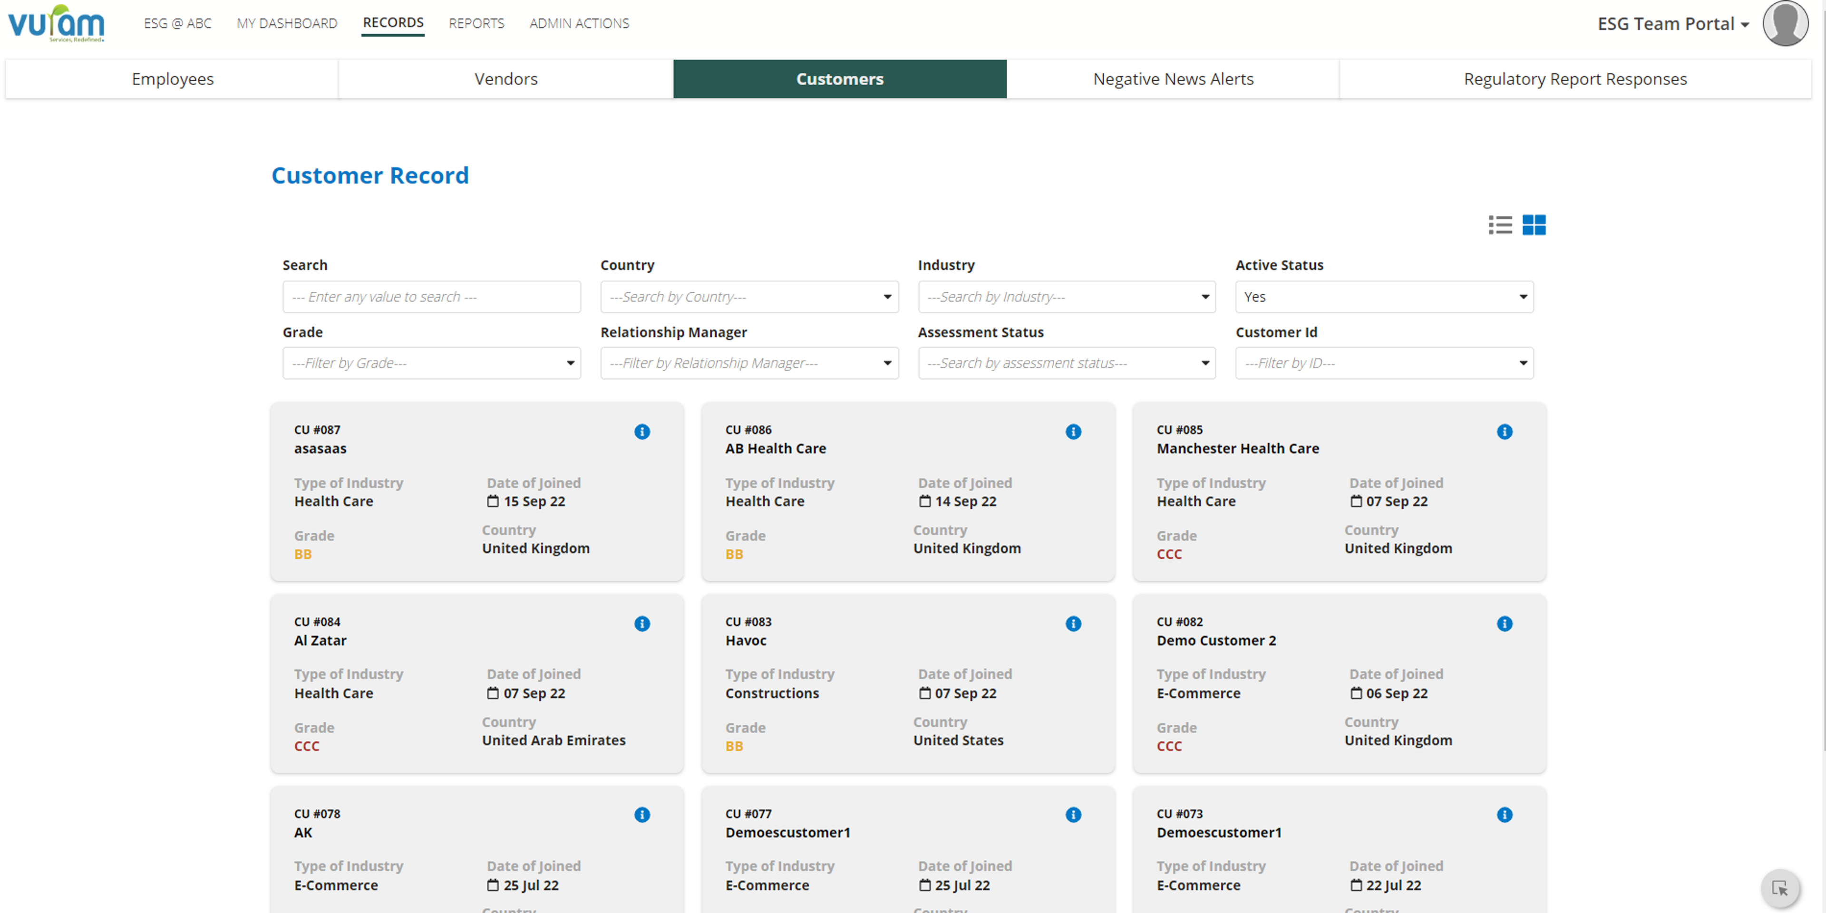Click Constructions industry text

[772, 693]
